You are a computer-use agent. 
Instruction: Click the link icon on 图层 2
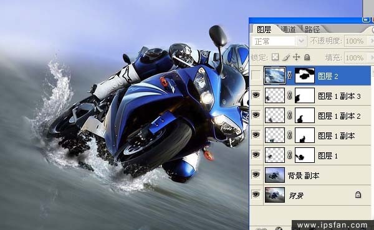290,76
